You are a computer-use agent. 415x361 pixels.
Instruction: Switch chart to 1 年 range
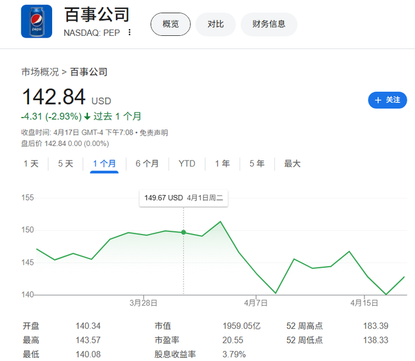tap(222, 164)
